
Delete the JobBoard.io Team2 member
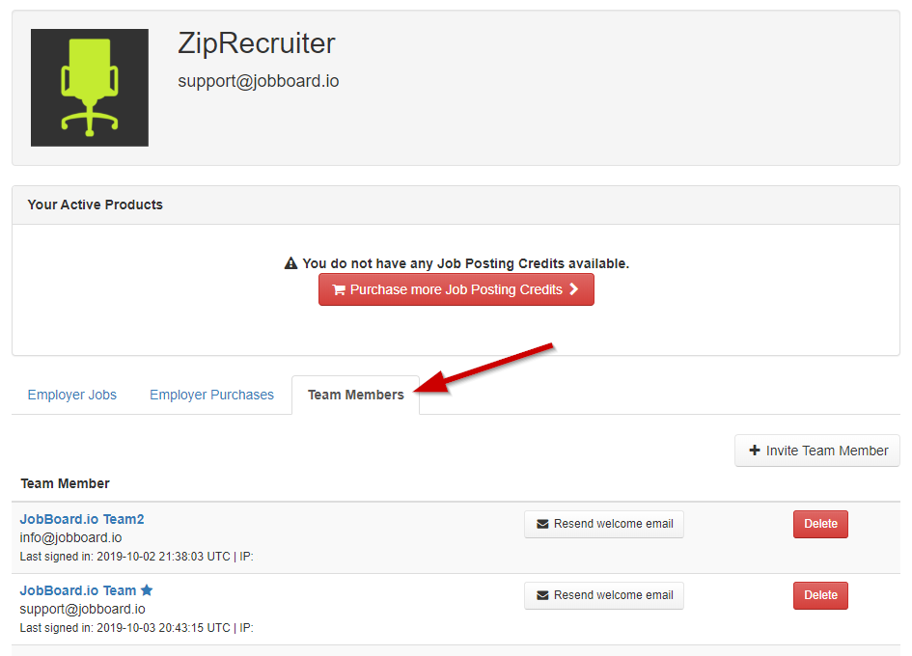820,524
